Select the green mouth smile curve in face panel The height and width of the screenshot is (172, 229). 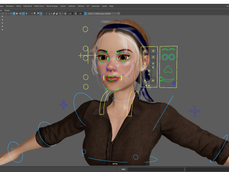coord(168,80)
